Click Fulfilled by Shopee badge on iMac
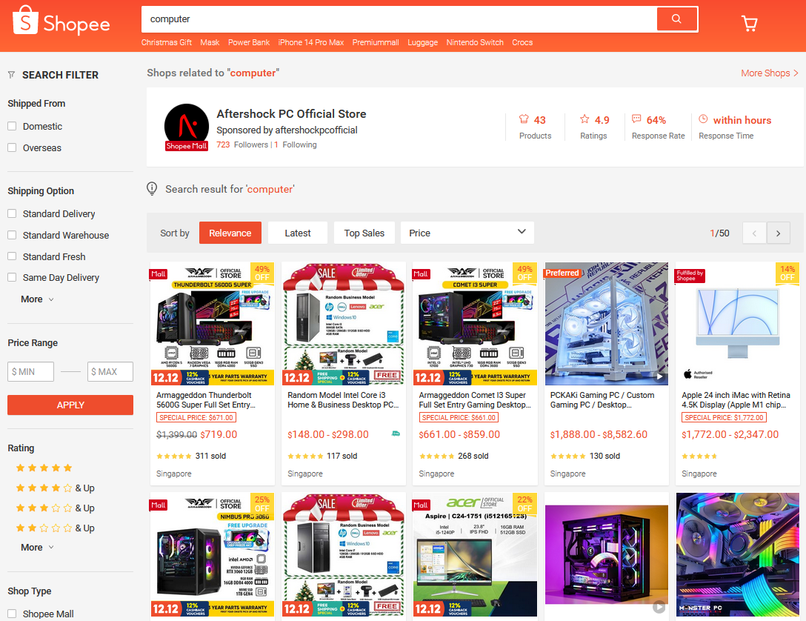 click(x=689, y=276)
